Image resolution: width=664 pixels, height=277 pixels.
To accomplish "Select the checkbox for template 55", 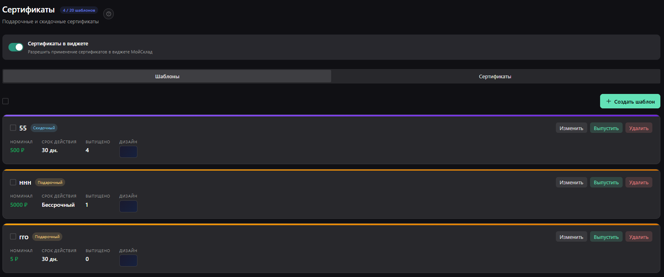I will coord(13,128).
